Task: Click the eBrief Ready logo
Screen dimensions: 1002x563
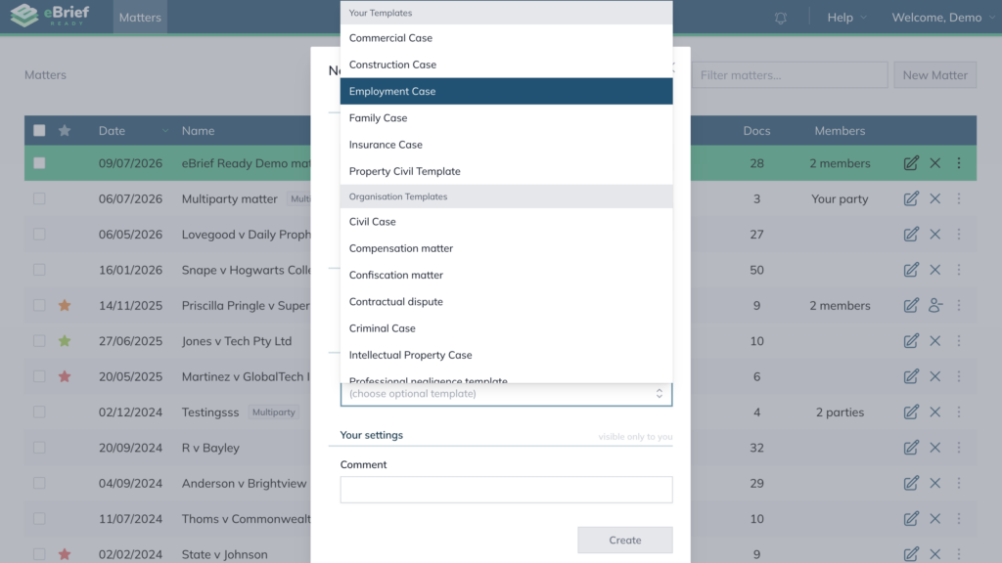Action: point(51,16)
